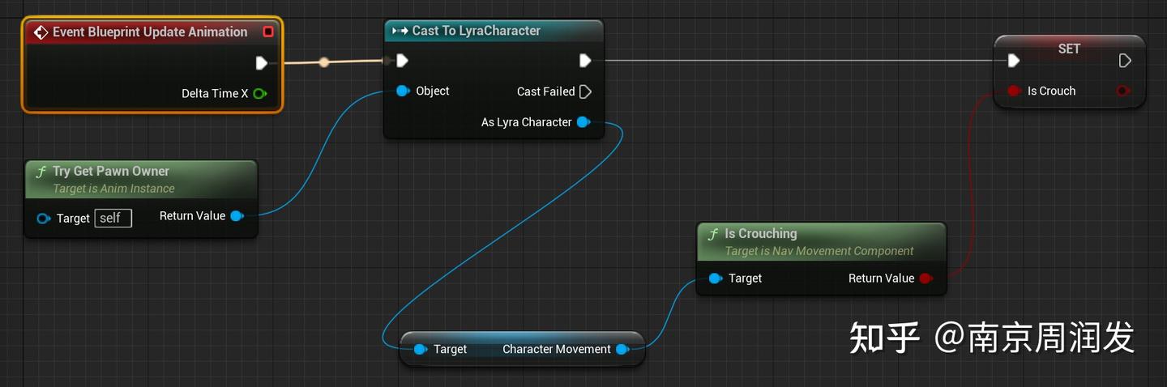Click the reroute dot on the execution wire
The height and width of the screenshot is (387, 1167).
coord(324,62)
